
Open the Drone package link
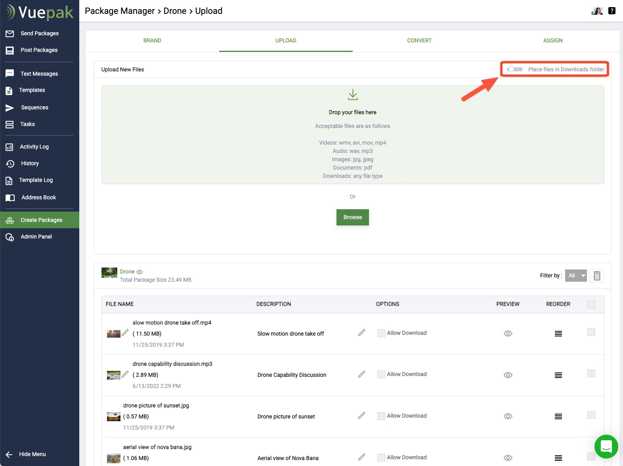pos(127,271)
